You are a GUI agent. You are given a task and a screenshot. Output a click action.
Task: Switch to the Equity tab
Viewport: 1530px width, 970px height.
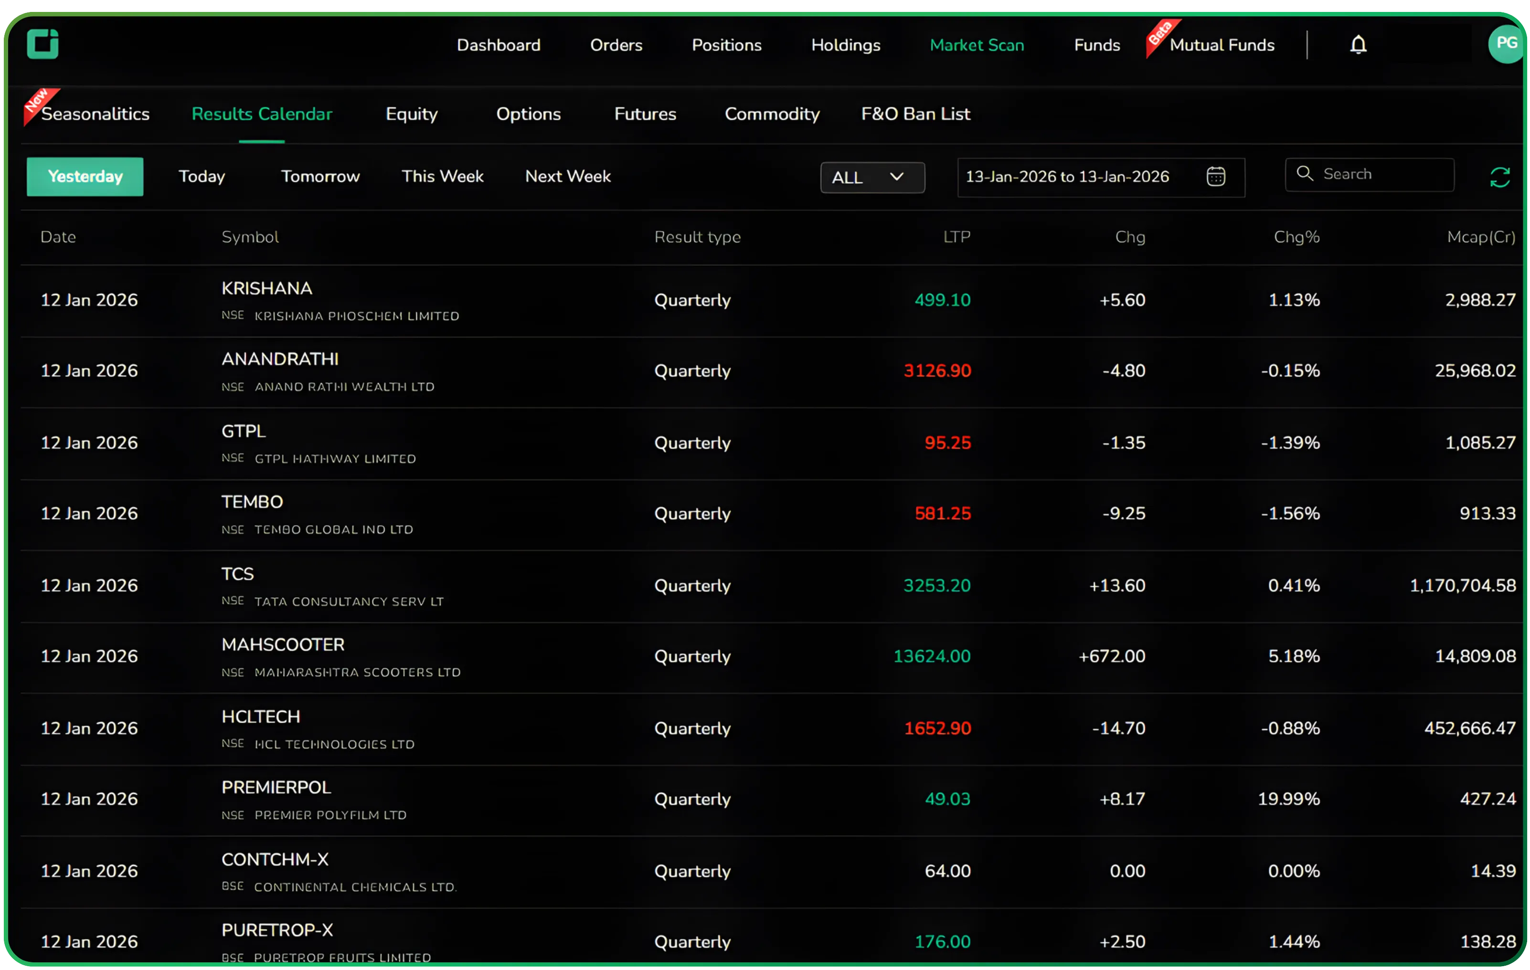[x=411, y=115]
